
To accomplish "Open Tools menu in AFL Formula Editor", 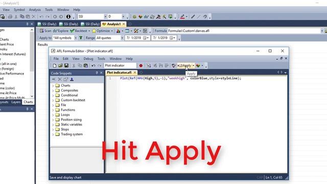I will point(101,59).
